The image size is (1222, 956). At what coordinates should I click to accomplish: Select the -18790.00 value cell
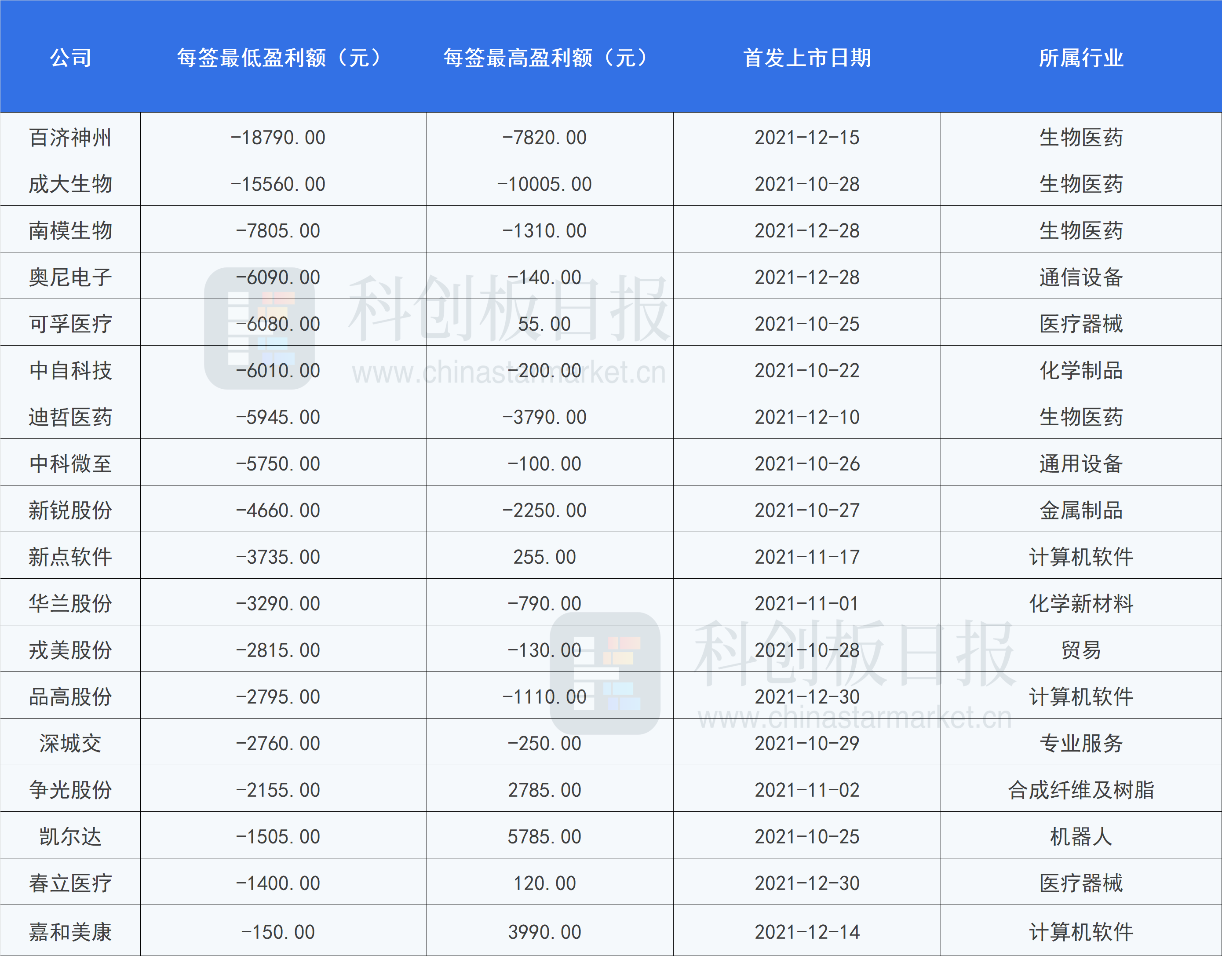point(278,137)
